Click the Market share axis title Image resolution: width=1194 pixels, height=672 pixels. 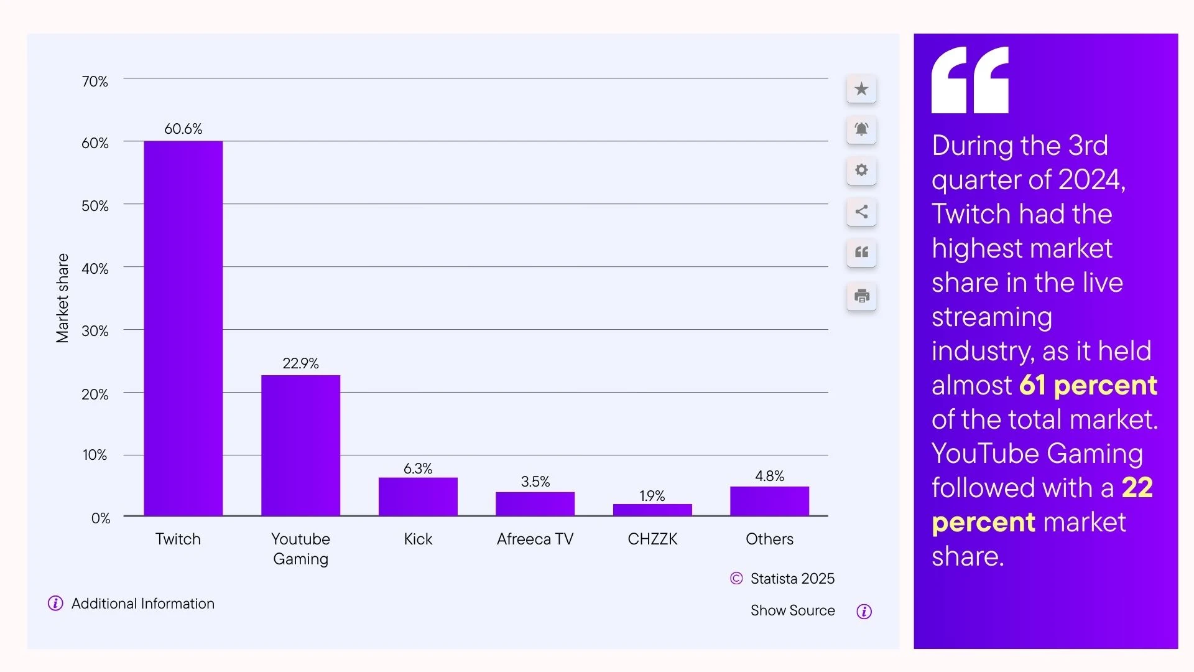click(62, 298)
